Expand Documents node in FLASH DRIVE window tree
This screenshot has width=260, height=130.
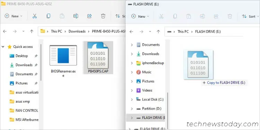point(132,45)
